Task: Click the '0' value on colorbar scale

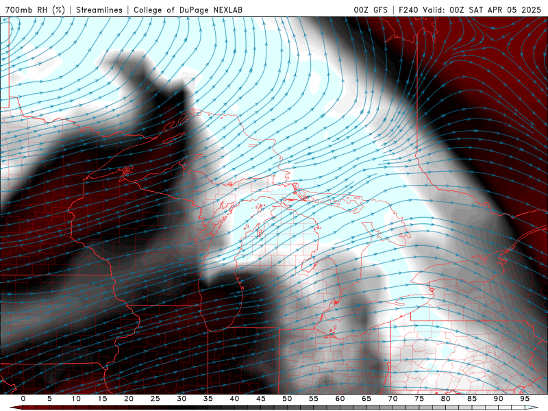Action: pyautogui.click(x=23, y=399)
